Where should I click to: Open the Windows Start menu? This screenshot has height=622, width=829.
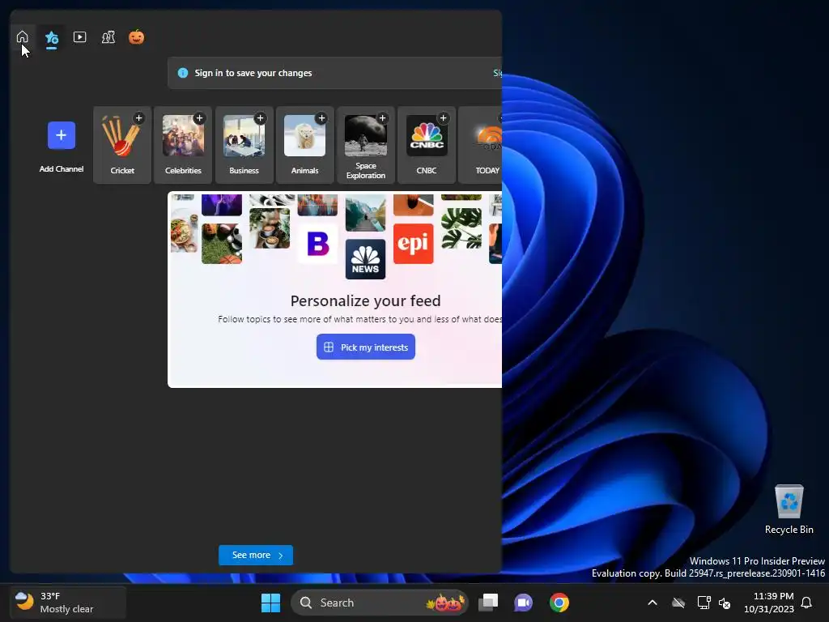(x=270, y=603)
